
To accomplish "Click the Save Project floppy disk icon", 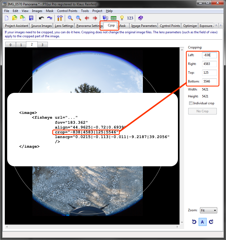I will coord(31,18).
